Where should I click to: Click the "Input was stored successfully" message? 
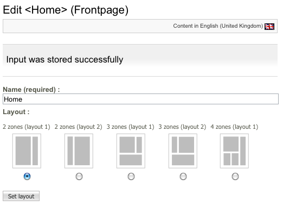pos(65,60)
